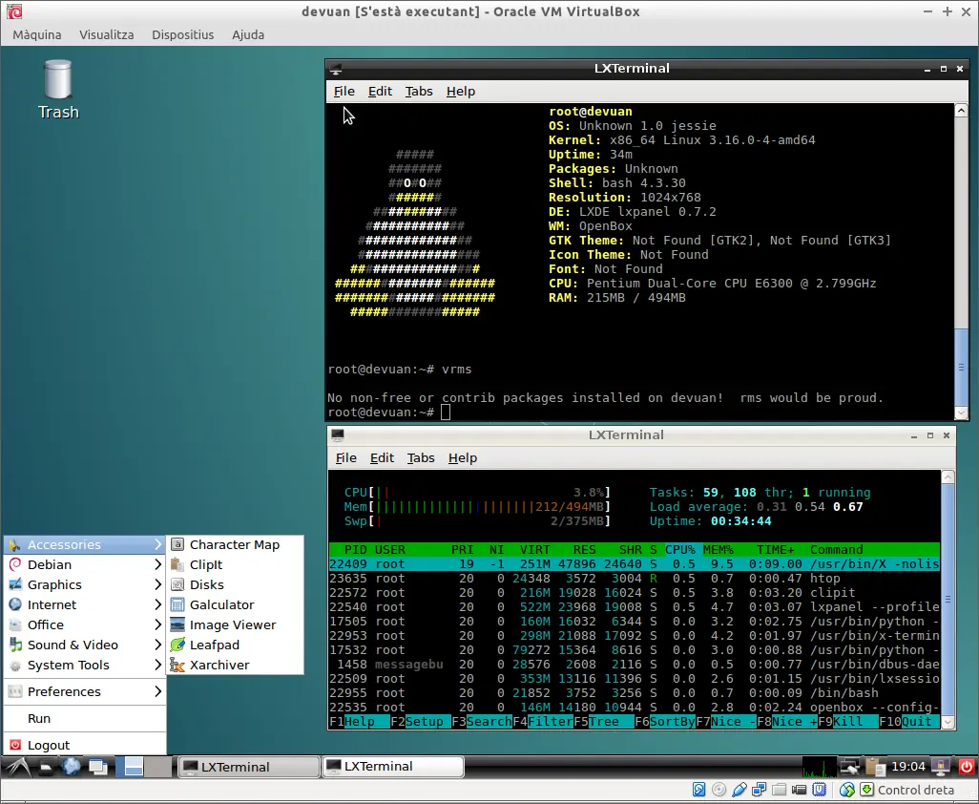
Task: Open Disks from Accessories submenu
Action: coord(235,584)
